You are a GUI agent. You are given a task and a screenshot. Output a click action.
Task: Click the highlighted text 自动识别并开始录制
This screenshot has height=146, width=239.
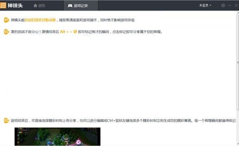(40, 20)
